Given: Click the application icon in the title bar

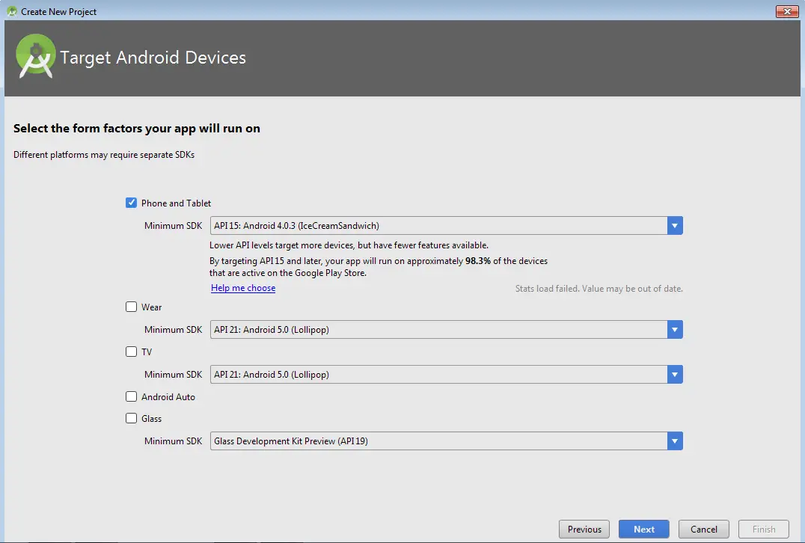Looking at the screenshot, I should click(10, 11).
